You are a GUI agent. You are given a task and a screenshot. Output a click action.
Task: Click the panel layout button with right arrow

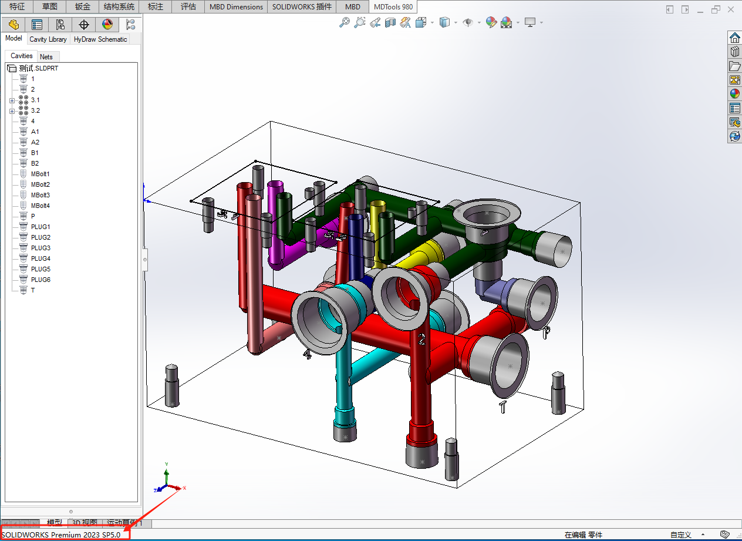pos(685,9)
